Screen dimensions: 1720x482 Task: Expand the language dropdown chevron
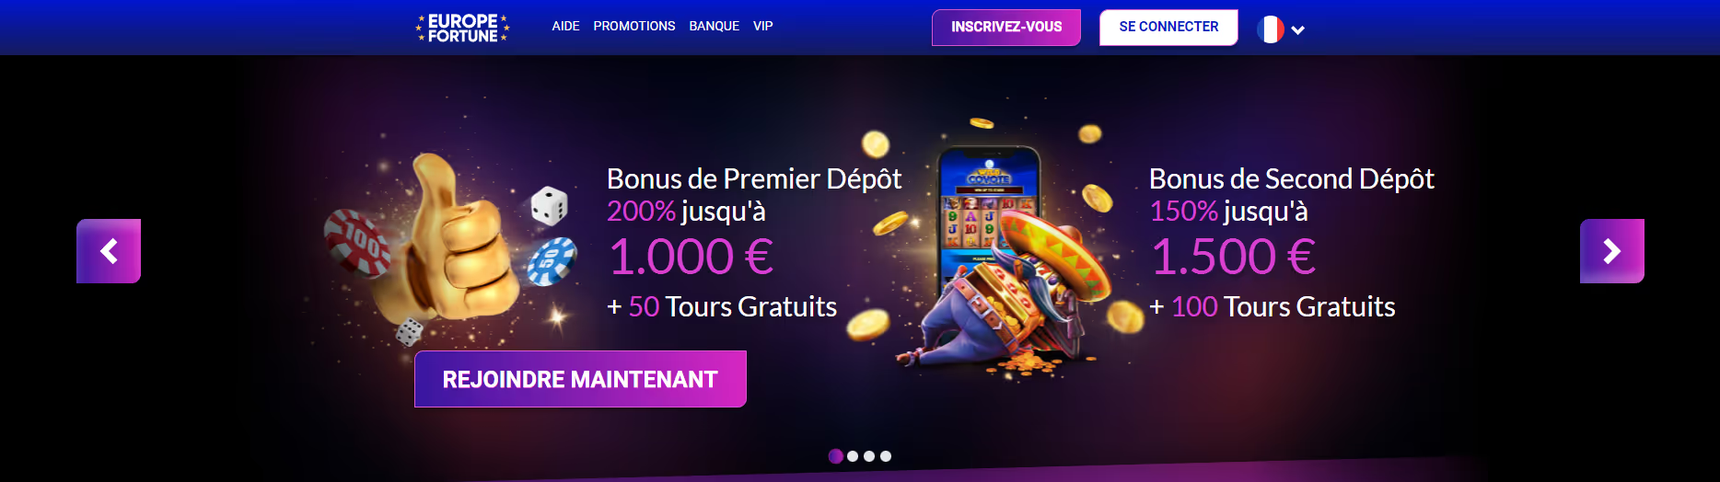(1298, 30)
